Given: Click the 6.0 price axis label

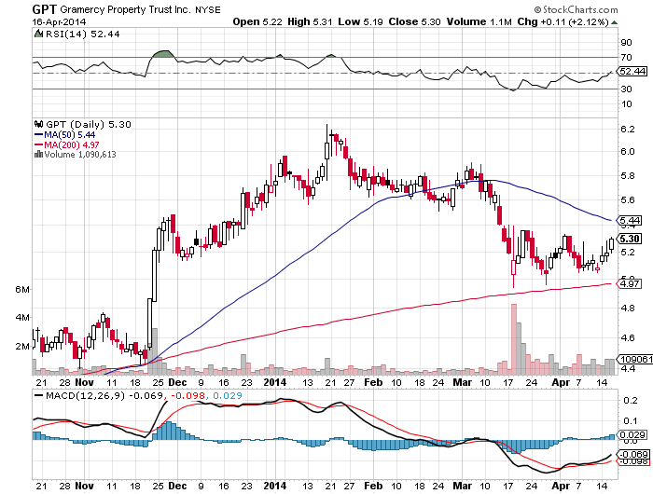Looking at the screenshot, I should [628, 152].
